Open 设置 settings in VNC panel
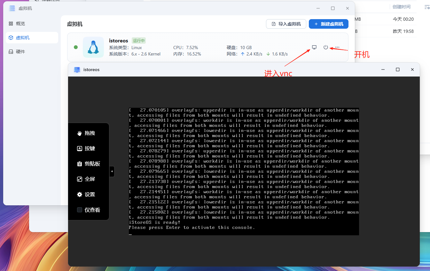 (86, 194)
